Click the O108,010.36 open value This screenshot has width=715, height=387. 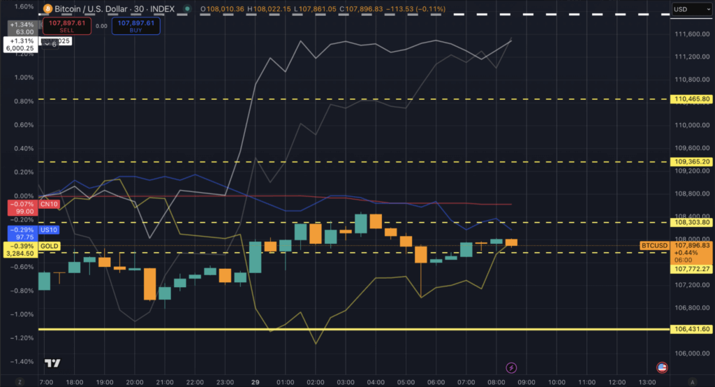tap(222, 8)
